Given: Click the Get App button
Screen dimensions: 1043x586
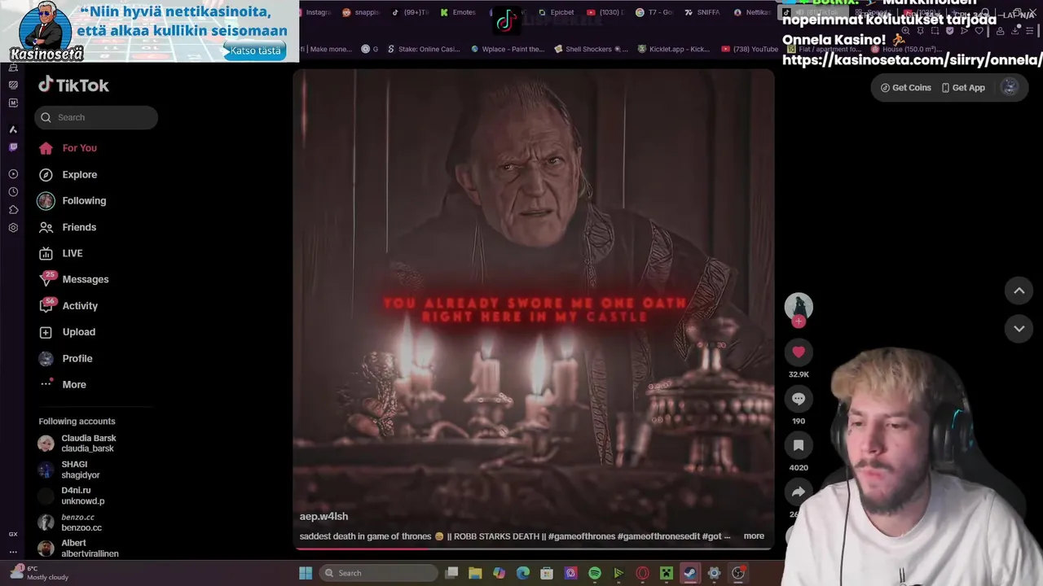Looking at the screenshot, I should [962, 87].
